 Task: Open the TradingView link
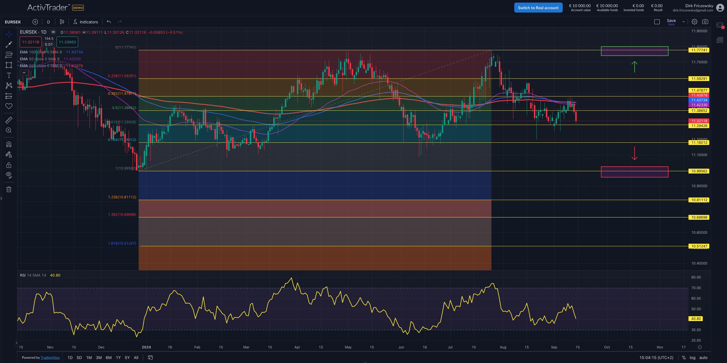tap(50, 358)
